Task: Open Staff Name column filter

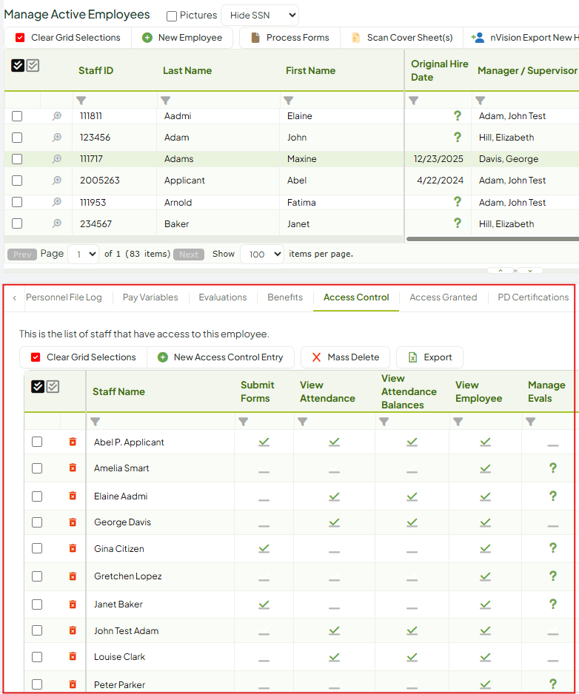Action: [96, 422]
